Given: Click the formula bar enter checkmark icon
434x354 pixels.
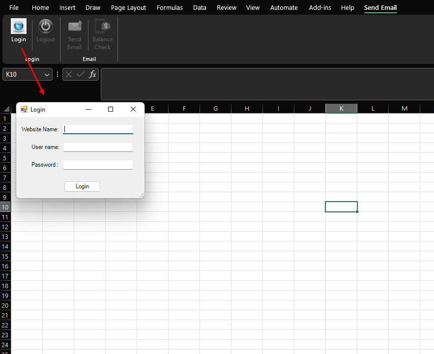Looking at the screenshot, I should coord(81,74).
